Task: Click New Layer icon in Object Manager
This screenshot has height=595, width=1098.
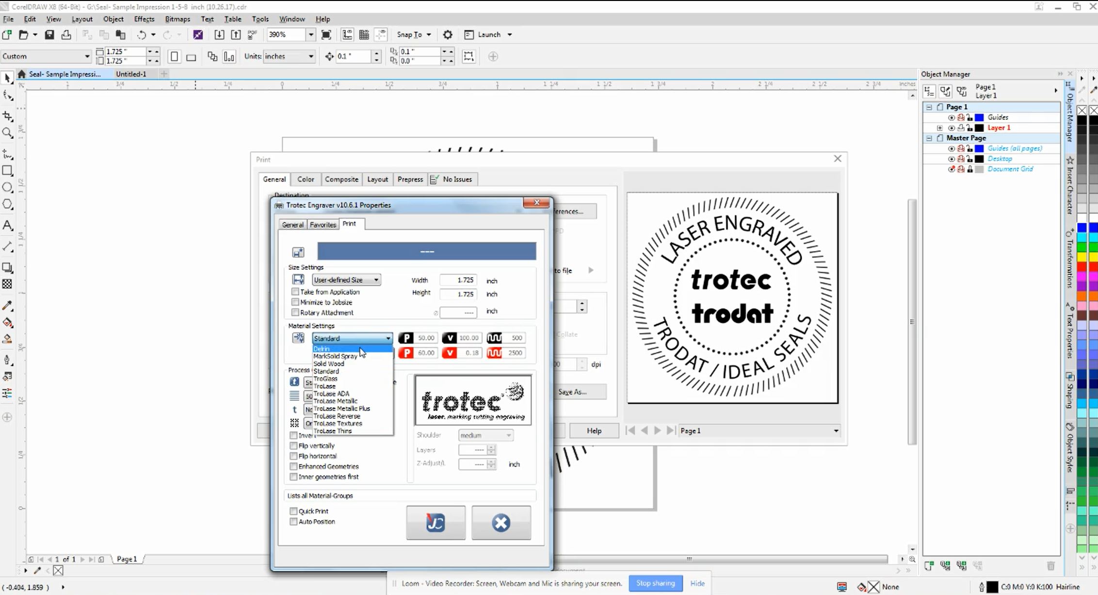Action: (x=929, y=565)
